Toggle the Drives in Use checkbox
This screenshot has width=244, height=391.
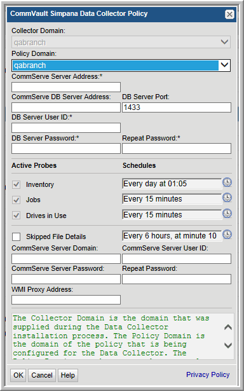pos(16,216)
